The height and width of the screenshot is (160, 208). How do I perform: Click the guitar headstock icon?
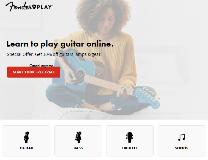point(26,137)
